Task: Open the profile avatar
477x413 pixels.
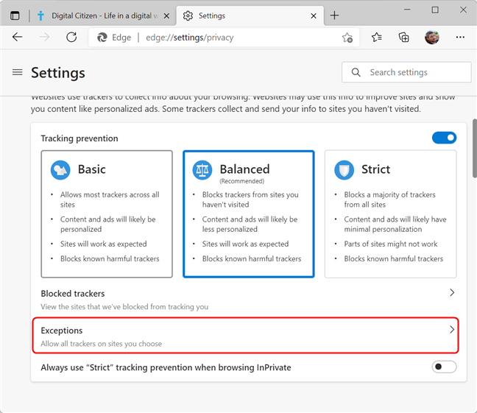Action: coord(431,37)
